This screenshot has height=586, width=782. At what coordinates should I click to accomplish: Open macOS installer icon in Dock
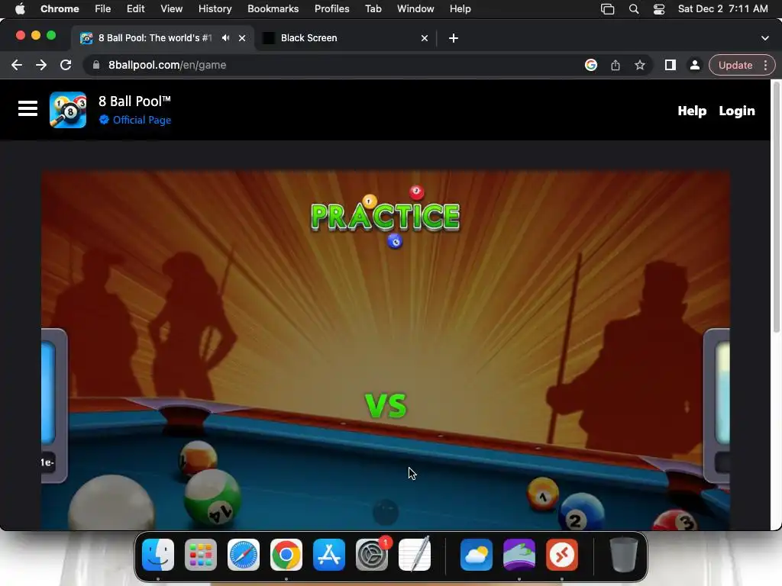519,555
